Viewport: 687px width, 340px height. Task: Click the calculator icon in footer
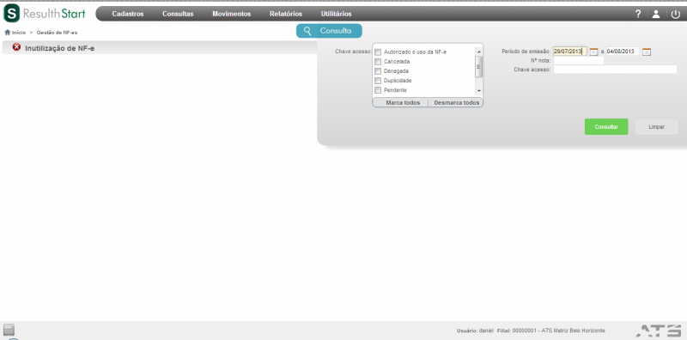point(9,330)
